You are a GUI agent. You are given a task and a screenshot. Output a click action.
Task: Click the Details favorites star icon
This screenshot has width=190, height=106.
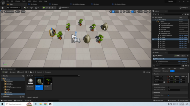(x=186, y=66)
